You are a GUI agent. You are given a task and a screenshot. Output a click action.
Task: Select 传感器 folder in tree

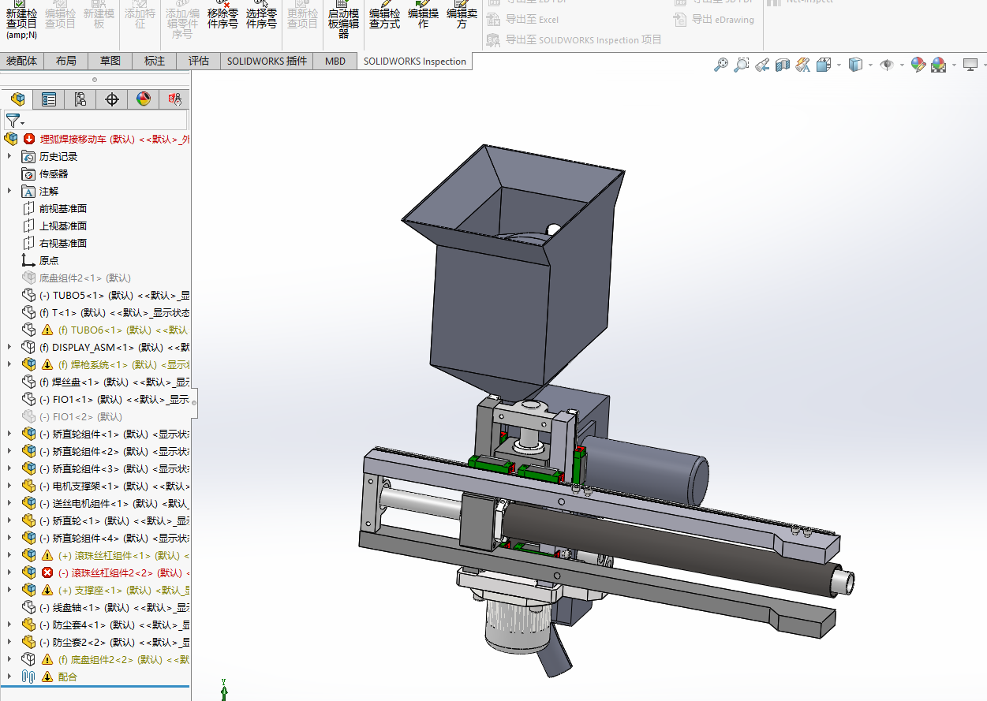click(54, 173)
